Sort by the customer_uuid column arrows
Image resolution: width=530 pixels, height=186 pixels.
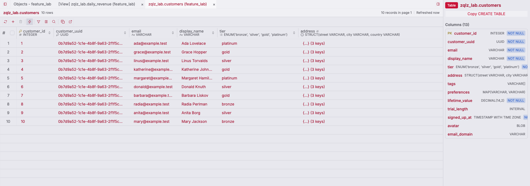[125, 33]
